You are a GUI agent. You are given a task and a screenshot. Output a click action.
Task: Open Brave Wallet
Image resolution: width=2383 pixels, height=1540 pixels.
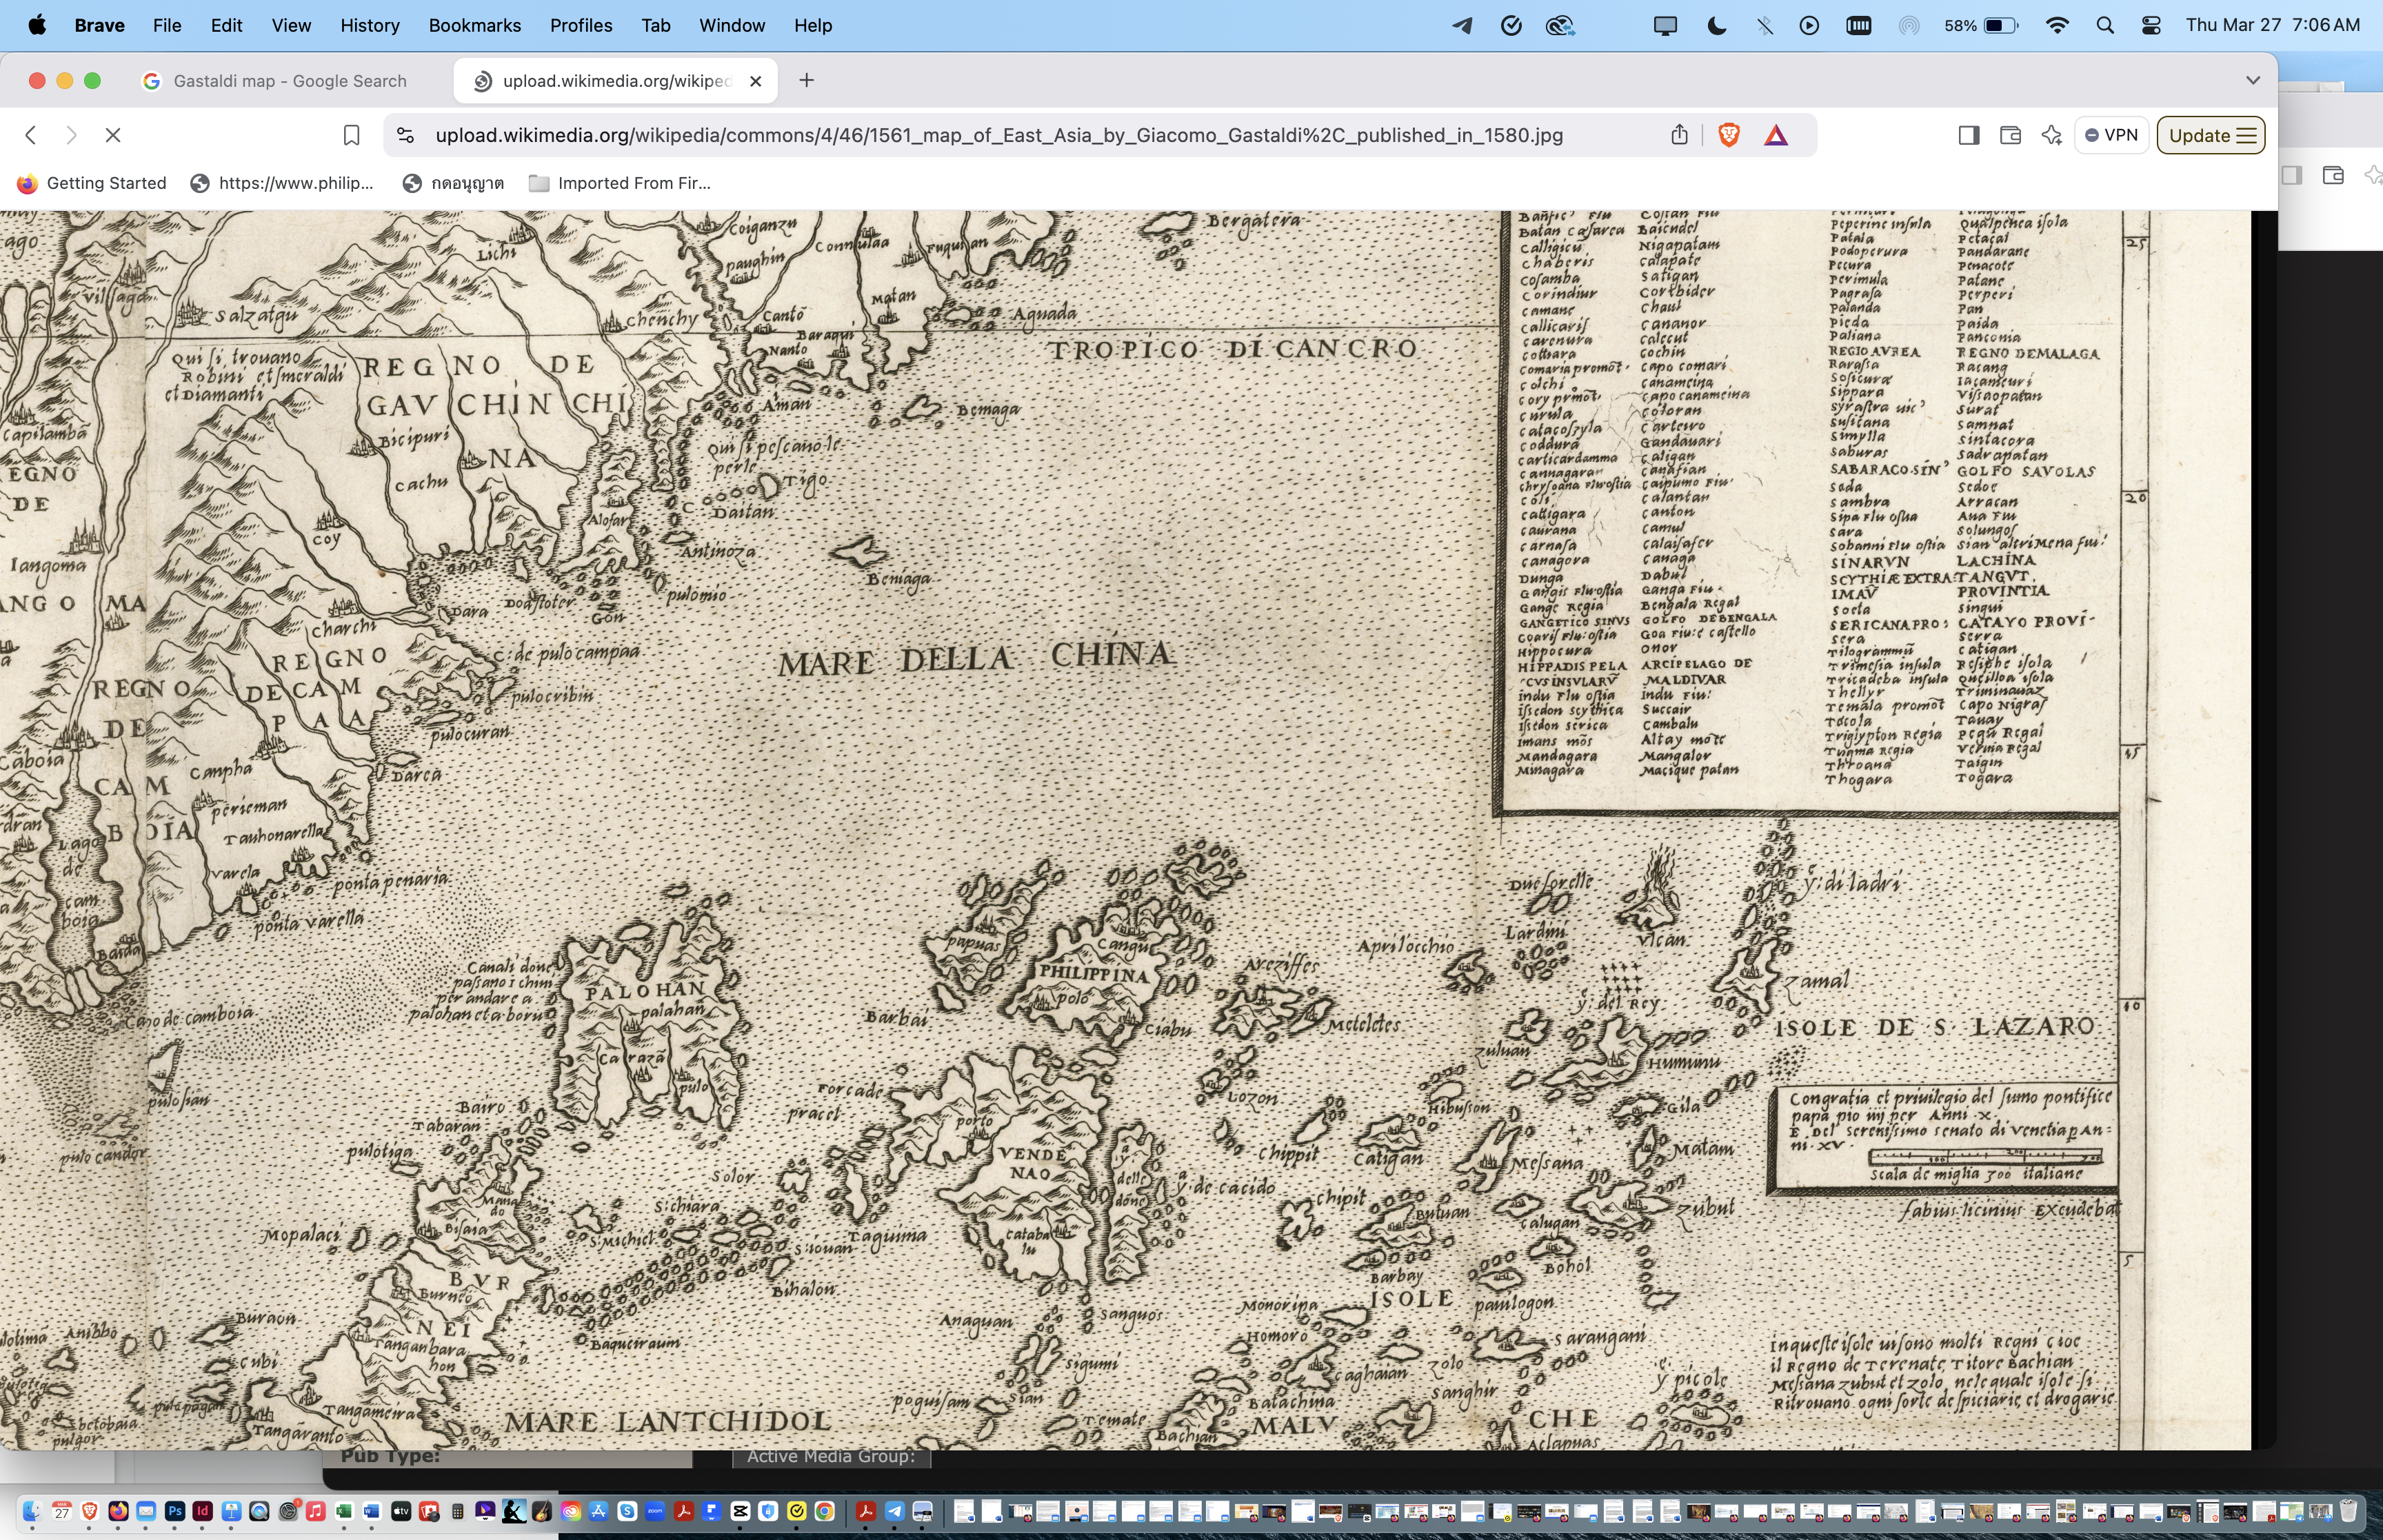click(2010, 135)
